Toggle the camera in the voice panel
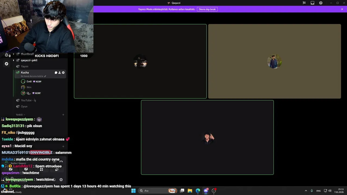This screenshot has height=195, width=347. tap(11, 170)
